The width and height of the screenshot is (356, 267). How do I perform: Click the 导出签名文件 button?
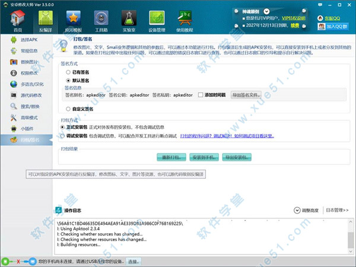[x=246, y=95]
